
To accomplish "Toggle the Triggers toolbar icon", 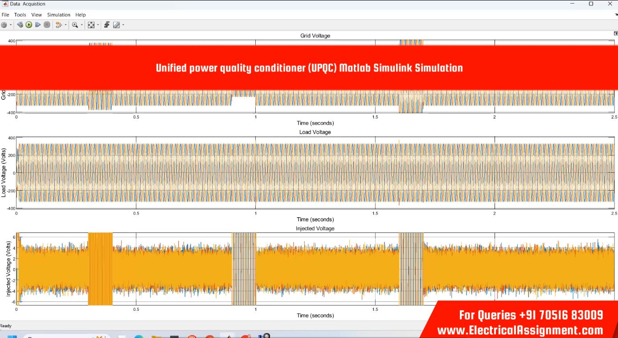I will tap(107, 25).
